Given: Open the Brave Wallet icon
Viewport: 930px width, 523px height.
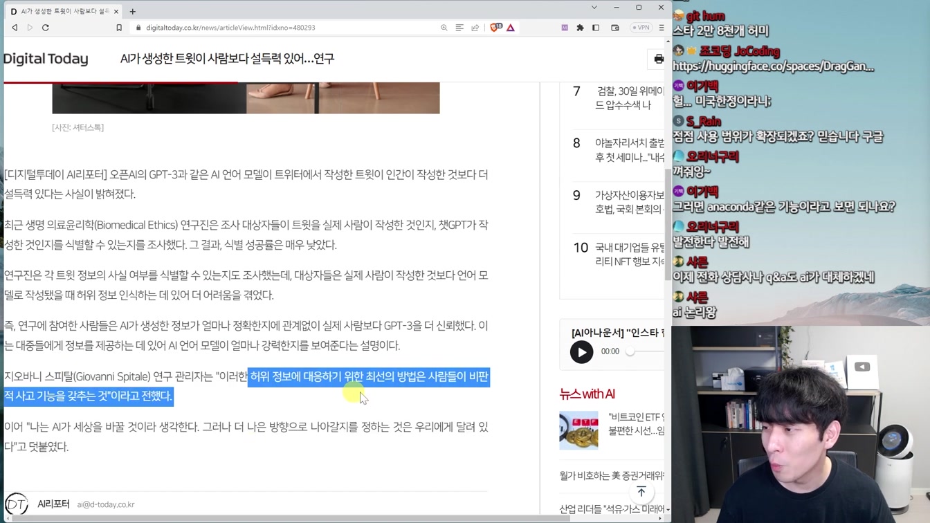Looking at the screenshot, I should pyautogui.click(x=614, y=28).
